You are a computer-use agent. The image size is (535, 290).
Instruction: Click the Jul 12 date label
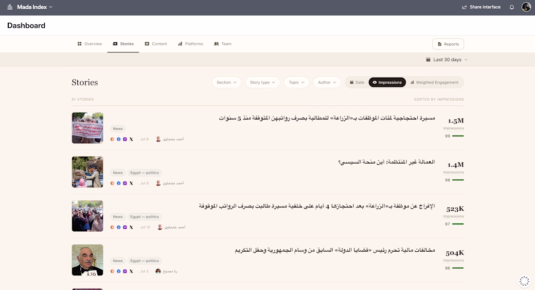(145, 227)
